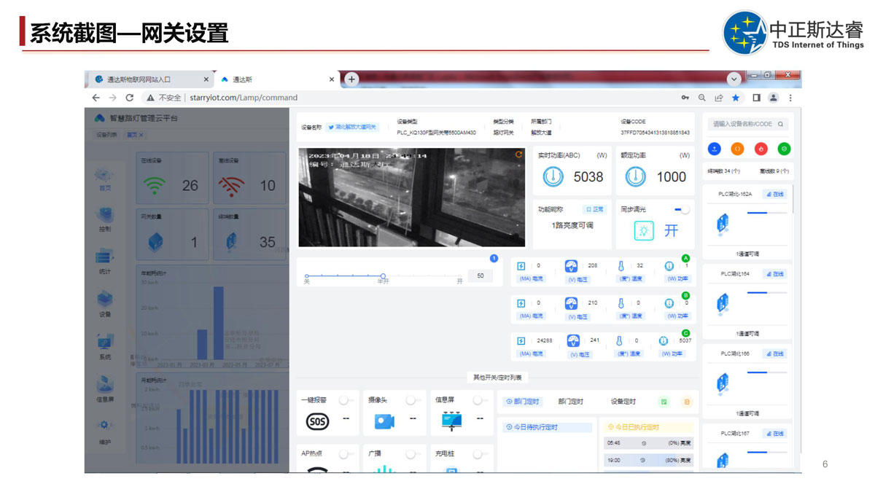Image resolution: width=875 pixels, height=492 pixels.
Task: Open the 统计 statistics sidebar icon
Action: (x=105, y=258)
